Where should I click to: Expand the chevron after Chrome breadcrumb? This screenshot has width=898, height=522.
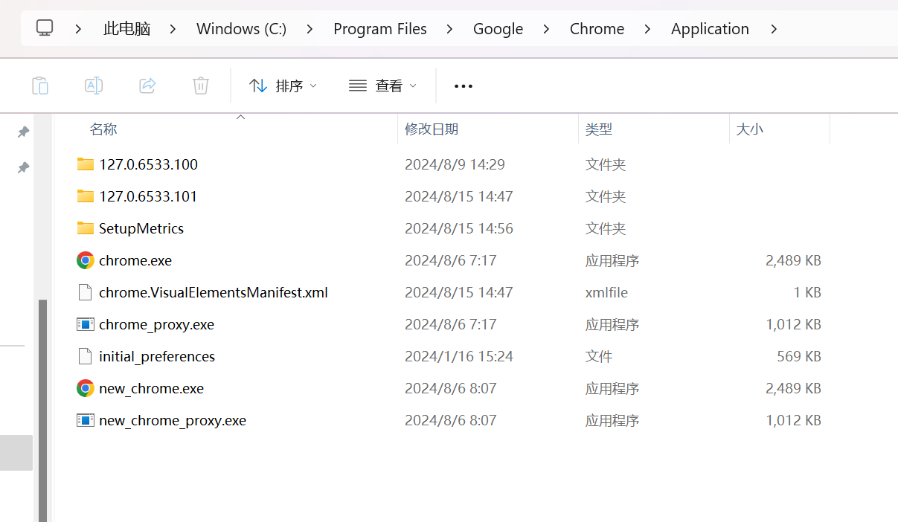coord(647,29)
